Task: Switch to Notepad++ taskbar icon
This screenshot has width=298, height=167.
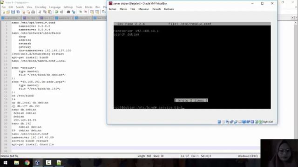Action: [x=59, y=163]
